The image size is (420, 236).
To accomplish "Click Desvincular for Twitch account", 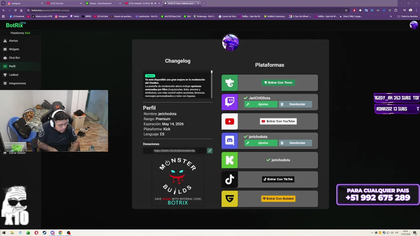I will point(295,104).
